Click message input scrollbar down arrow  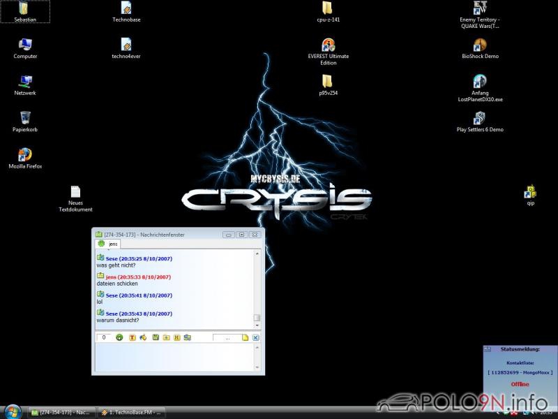(x=257, y=367)
